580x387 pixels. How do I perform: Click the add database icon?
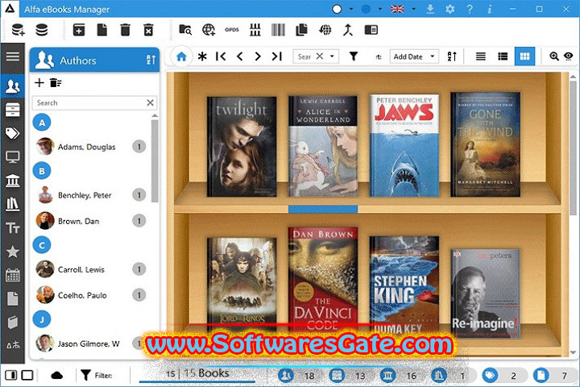pos(18,30)
